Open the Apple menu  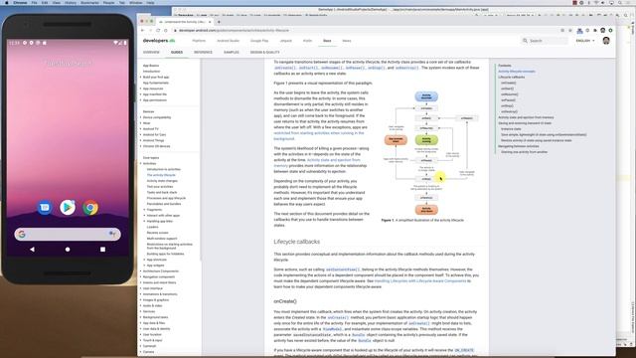pyautogui.click(x=7, y=2)
